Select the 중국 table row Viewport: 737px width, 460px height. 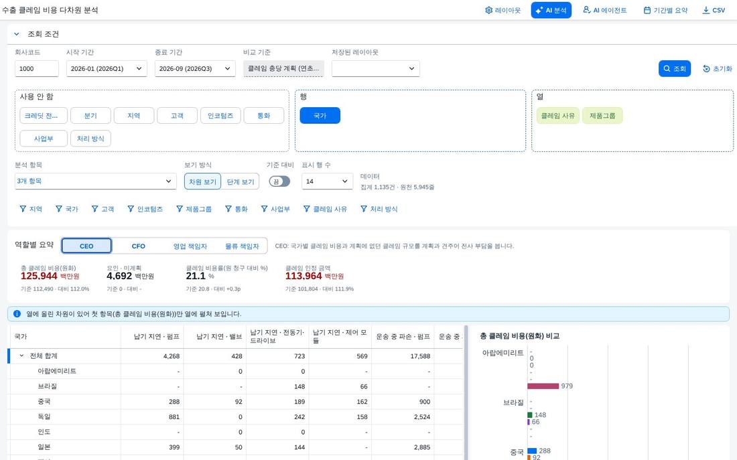[x=237, y=402]
